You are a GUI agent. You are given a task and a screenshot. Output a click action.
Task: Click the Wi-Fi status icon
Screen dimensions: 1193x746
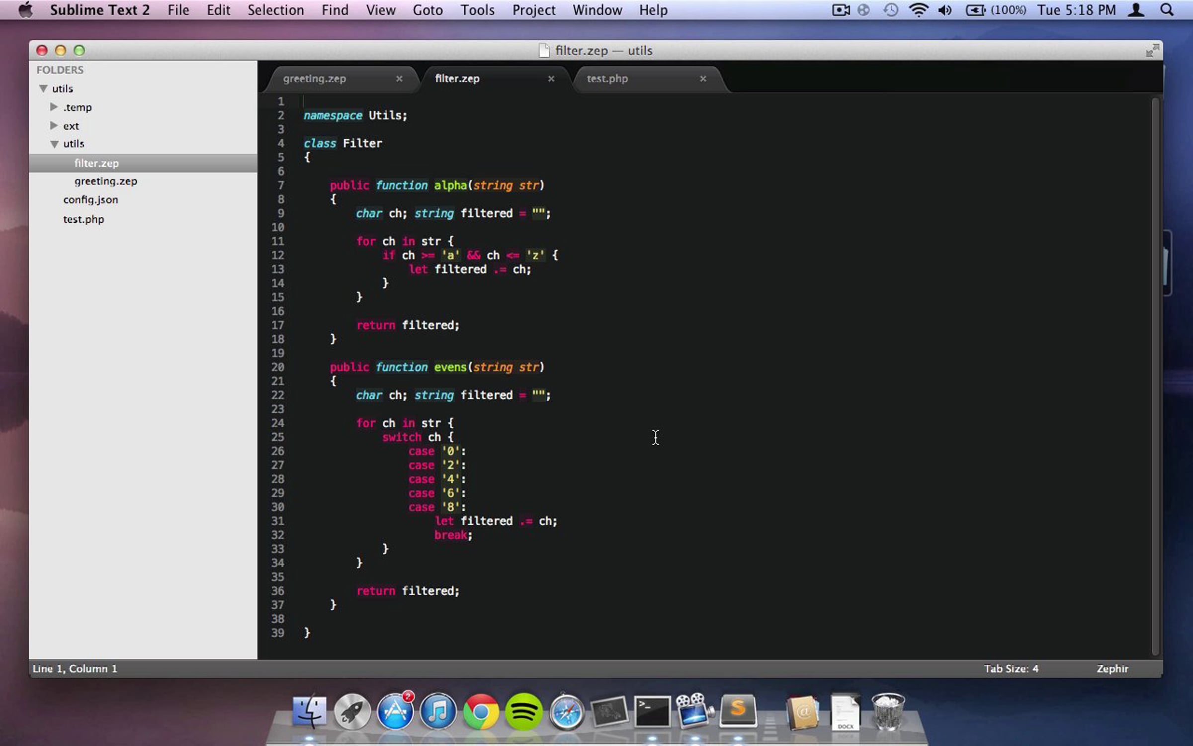[918, 10]
